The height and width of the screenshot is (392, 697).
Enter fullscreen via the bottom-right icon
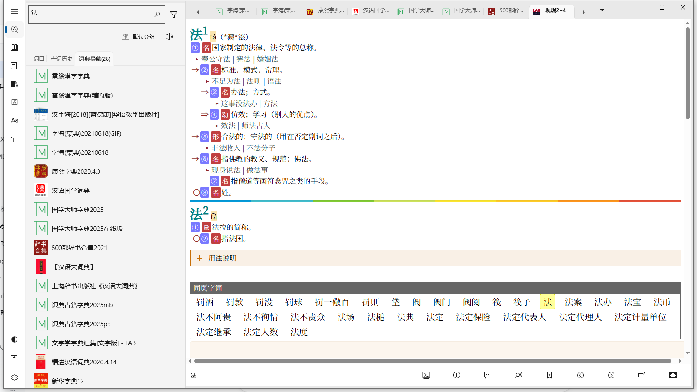click(x=673, y=375)
